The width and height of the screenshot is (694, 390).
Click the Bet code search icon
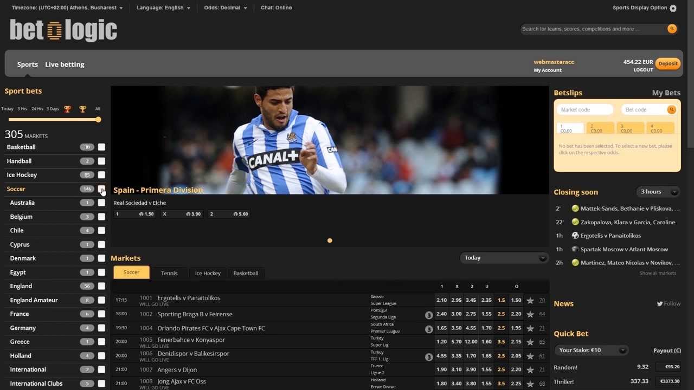tap(671, 109)
